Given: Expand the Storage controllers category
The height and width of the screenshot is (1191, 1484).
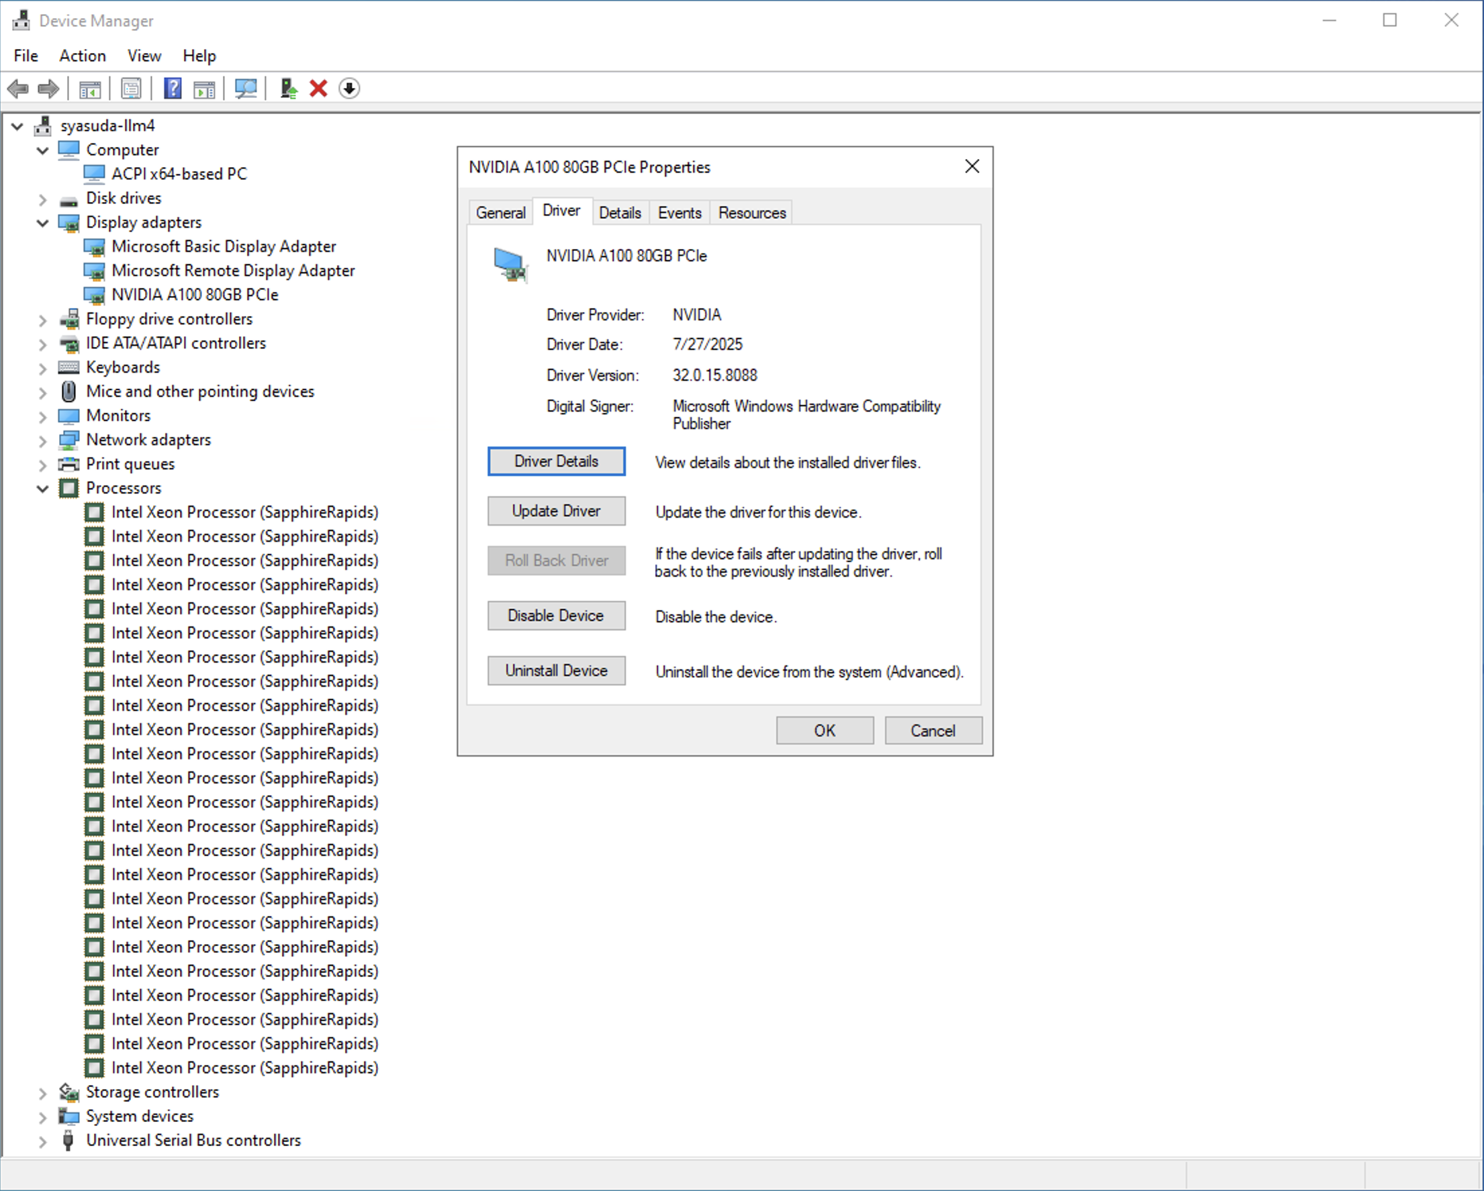Looking at the screenshot, I should click(x=43, y=1092).
